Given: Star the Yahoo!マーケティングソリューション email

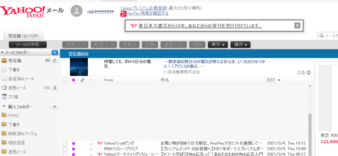Looking at the screenshot, I should point(91,154).
